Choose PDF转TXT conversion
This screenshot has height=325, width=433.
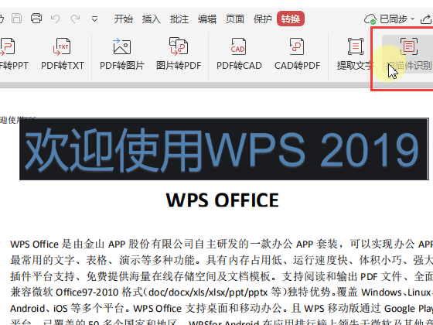[63, 54]
